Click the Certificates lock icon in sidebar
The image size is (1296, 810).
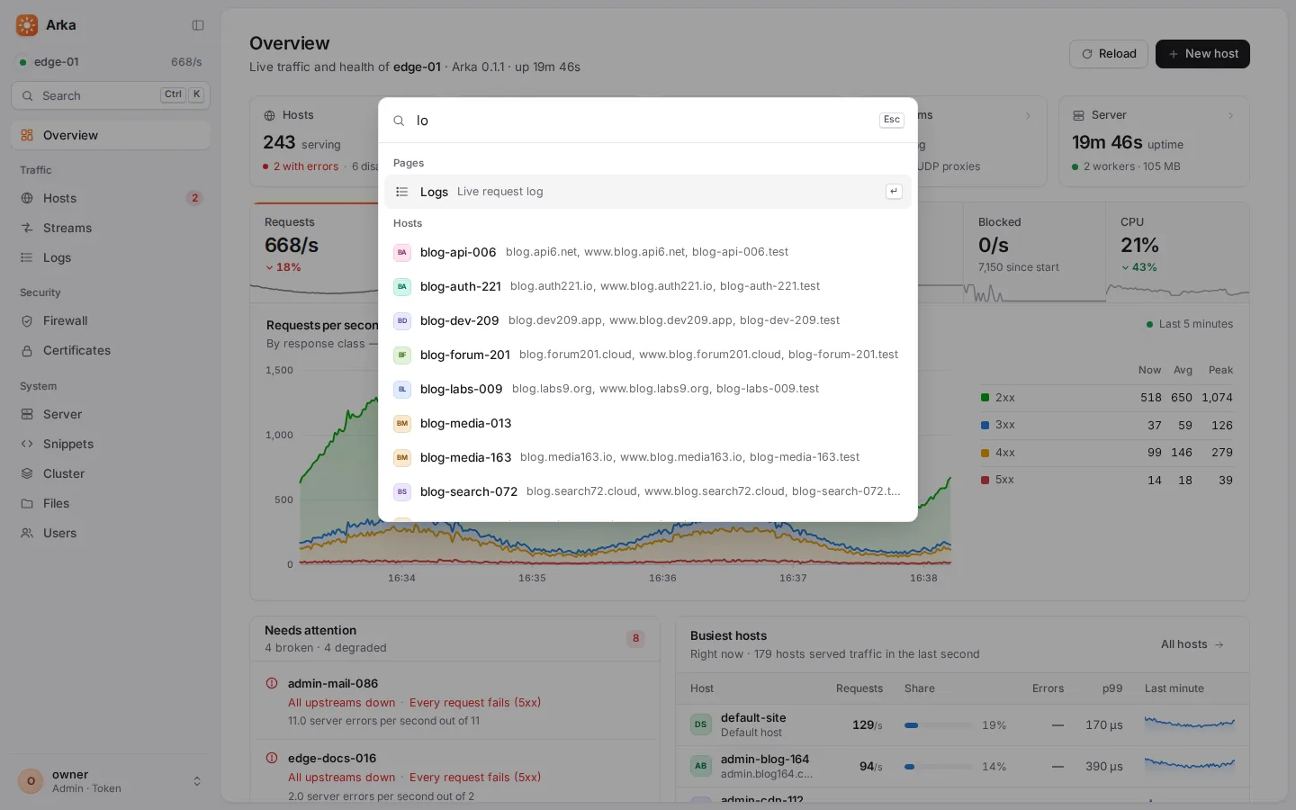click(27, 351)
